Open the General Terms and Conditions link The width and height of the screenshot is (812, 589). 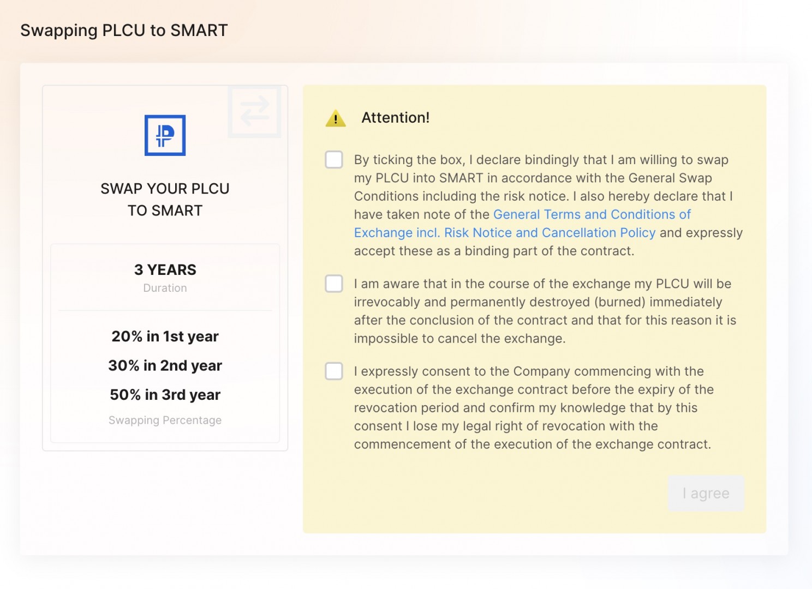(x=592, y=215)
